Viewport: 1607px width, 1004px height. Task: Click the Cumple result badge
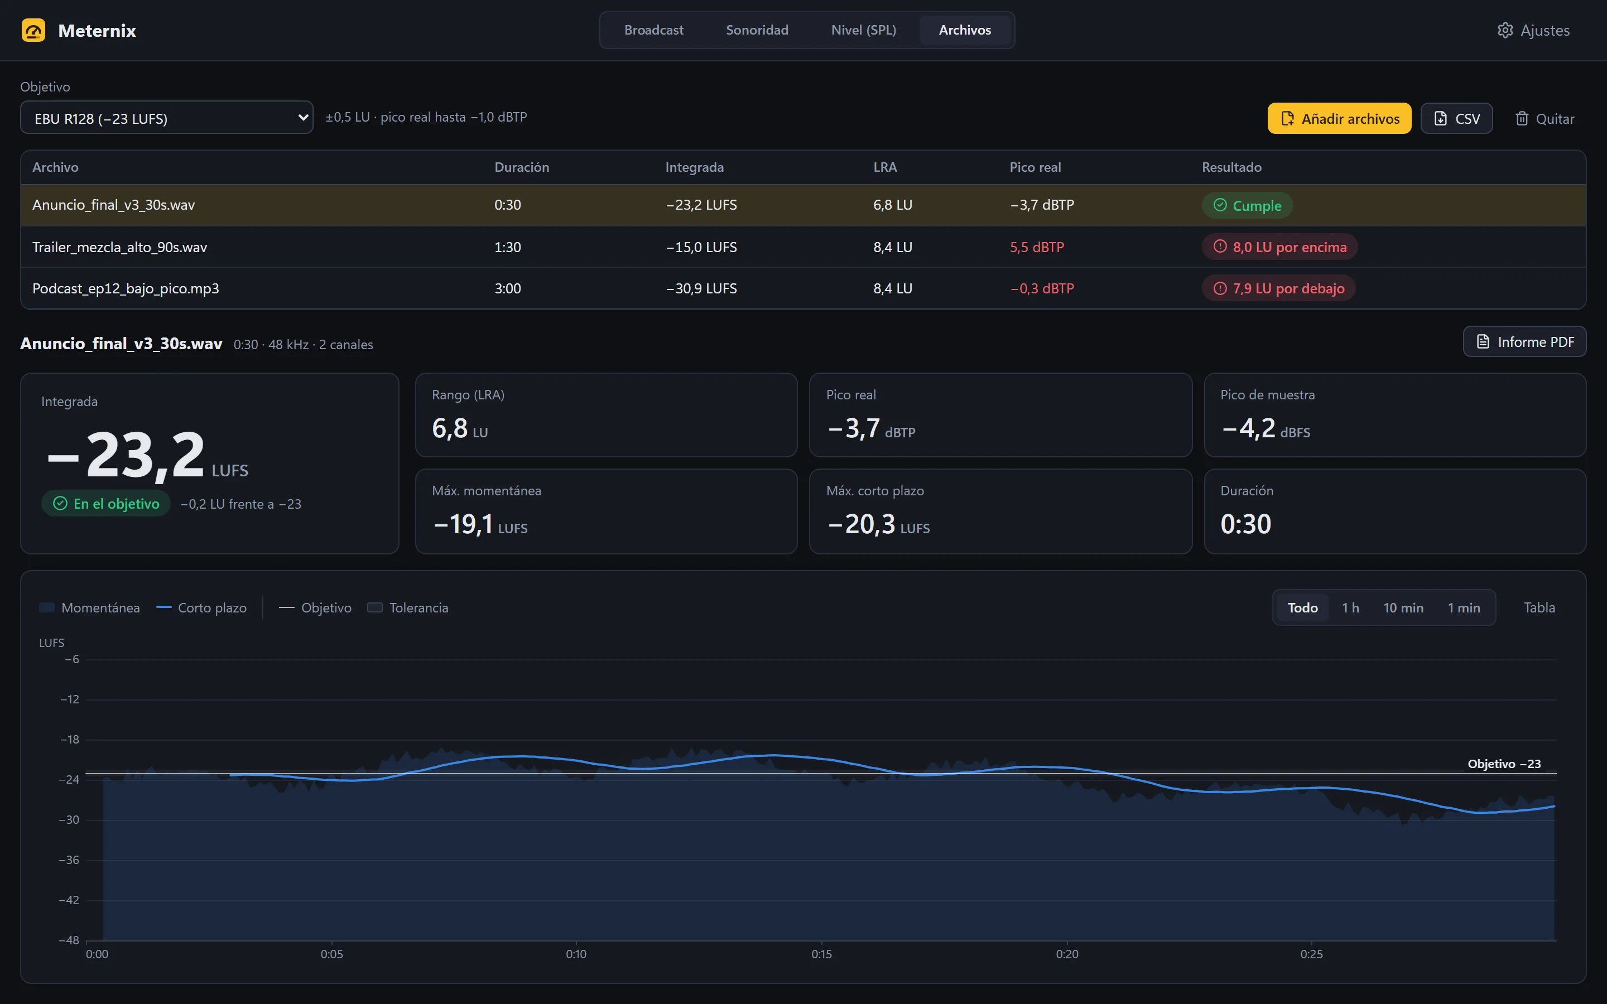tap(1247, 205)
